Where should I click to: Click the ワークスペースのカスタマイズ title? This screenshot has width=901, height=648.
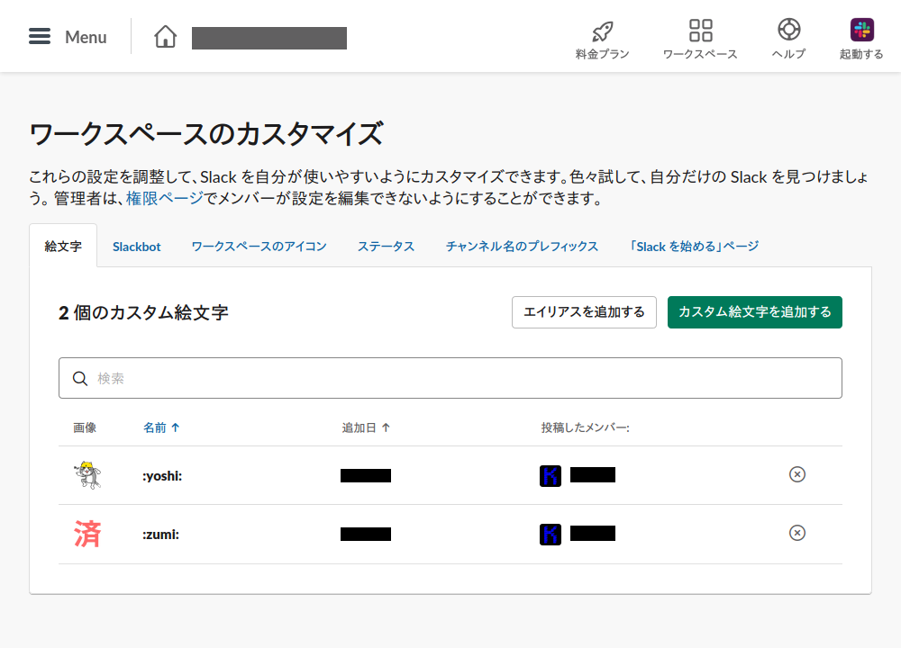[x=205, y=134]
